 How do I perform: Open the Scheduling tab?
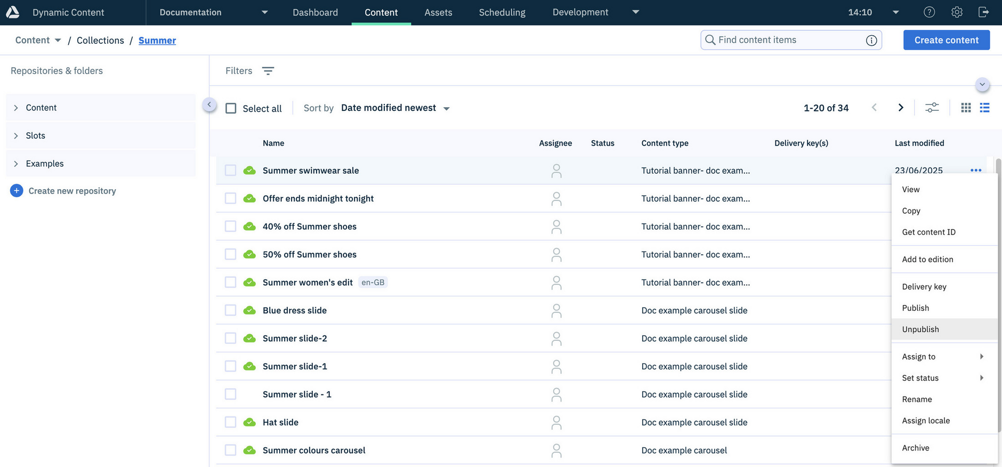(x=502, y=12)
